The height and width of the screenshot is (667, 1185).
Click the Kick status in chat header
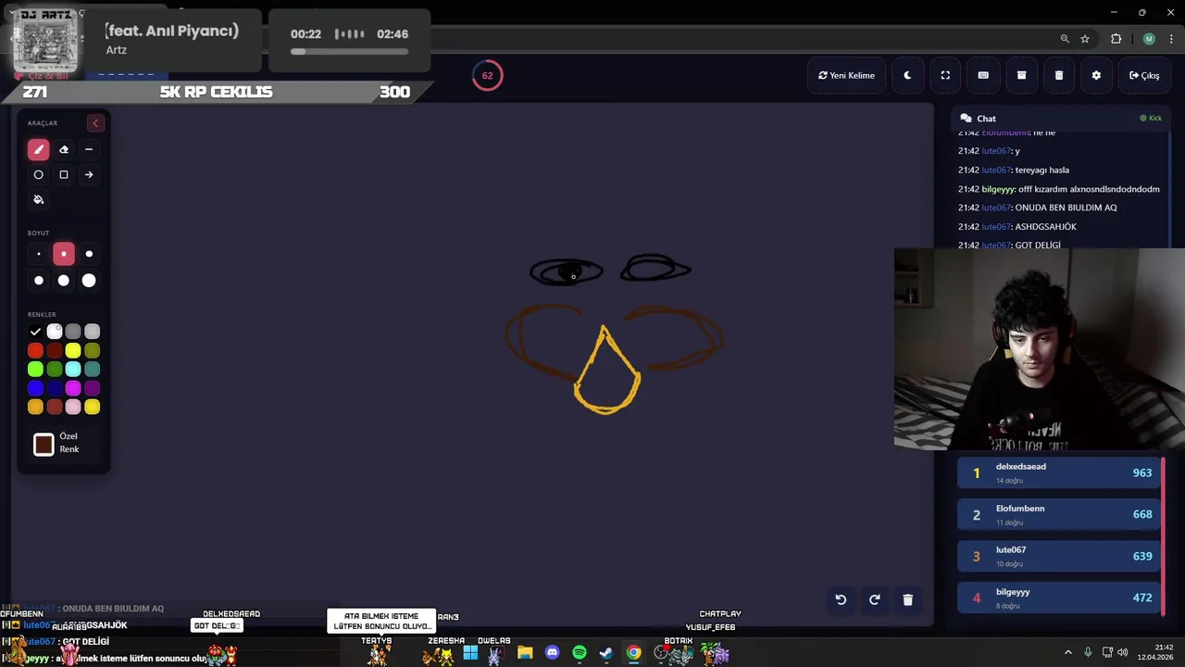(x=1151, y=119)
